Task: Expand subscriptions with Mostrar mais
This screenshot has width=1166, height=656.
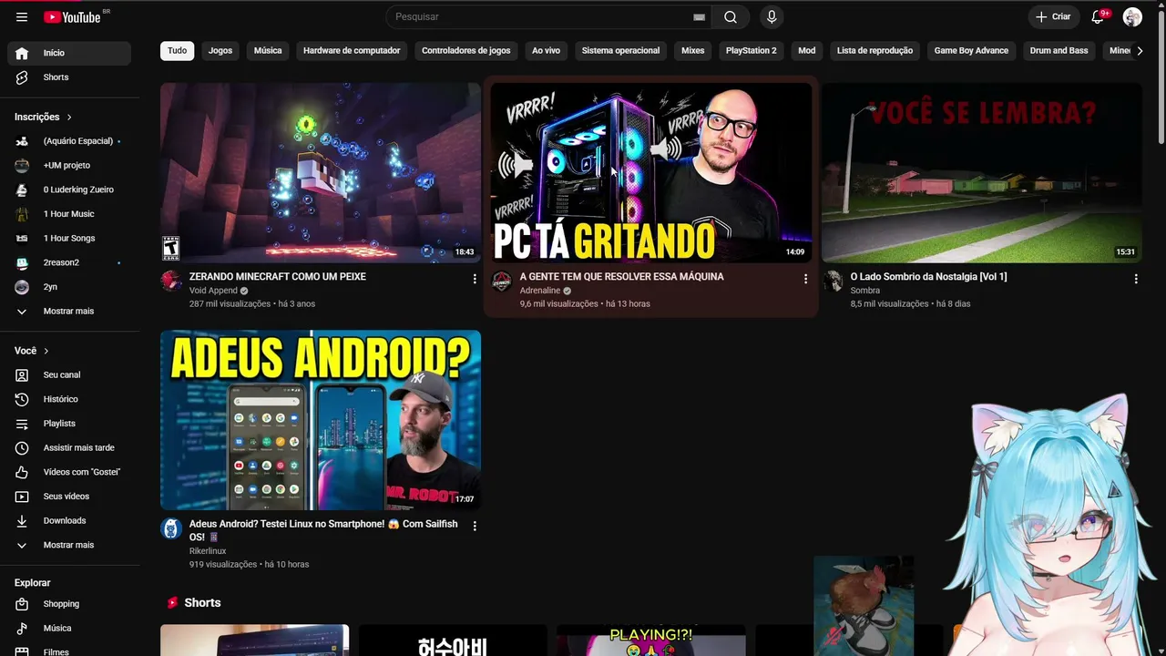Action: 69,312
